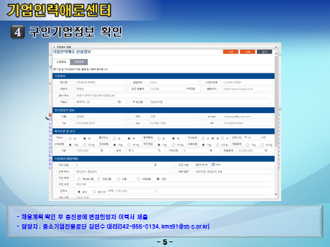The width and height of the screenshot is (330, 247).
Task: Click the second orange 삭제 button
Action: 247,52
